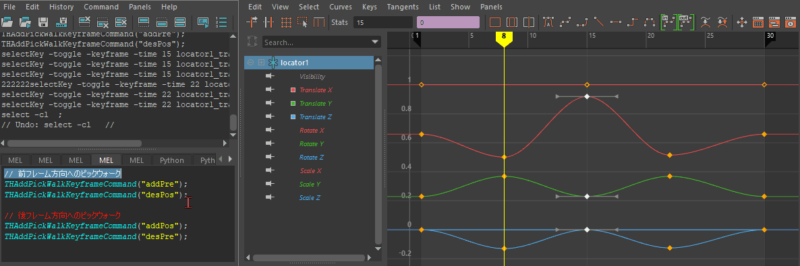800x266 pixels.
Task: Select the Translate X channel
Action: coord(316,90)
